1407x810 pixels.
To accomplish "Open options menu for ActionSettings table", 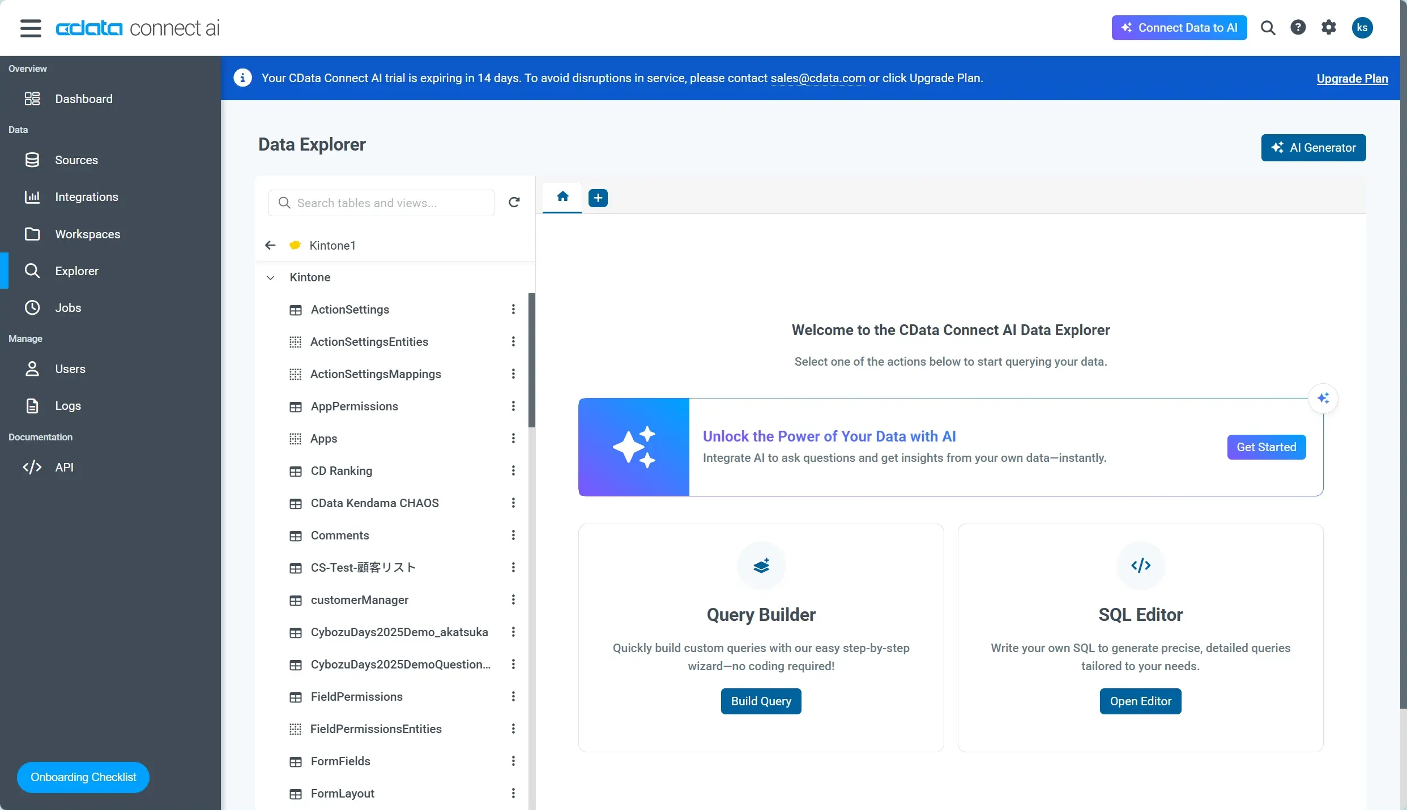I will 513,309.
